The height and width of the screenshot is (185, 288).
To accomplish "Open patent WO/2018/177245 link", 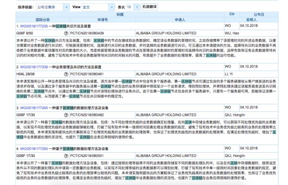I will (34, 108).
